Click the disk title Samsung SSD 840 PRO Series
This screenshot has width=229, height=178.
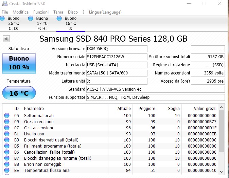(113, 39)
